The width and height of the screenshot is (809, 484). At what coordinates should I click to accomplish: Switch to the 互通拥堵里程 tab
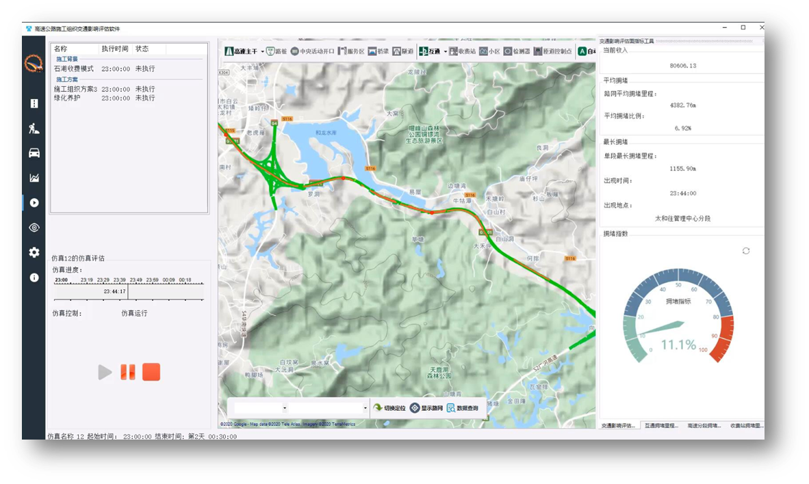661,426
